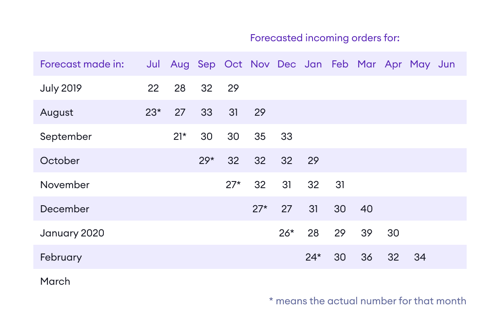Click the 24* actual value in February row
Image resolution: width=500 pixels, height=333 pixels.
click(x=313, y=257)
